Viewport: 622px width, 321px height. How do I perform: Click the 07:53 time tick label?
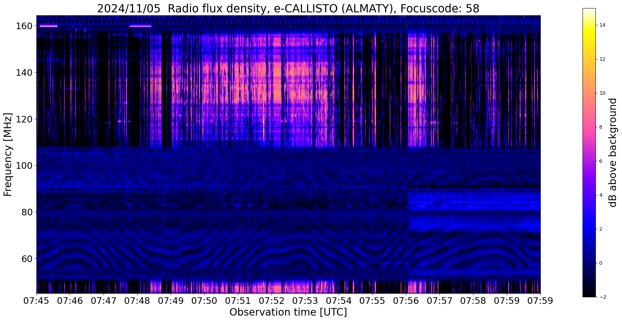coord(305,301)
